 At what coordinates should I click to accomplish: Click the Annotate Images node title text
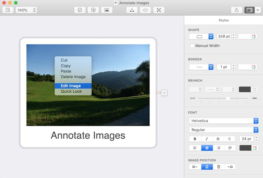coord(88,136)
